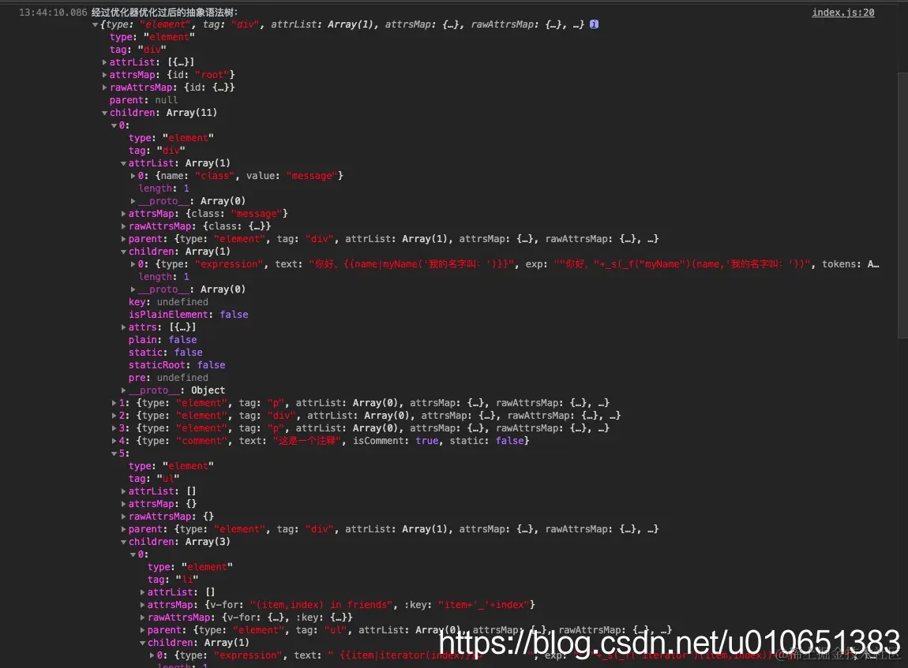Expand attrsMap: {} of ul element
908x668 pixels.
(123, 504)
